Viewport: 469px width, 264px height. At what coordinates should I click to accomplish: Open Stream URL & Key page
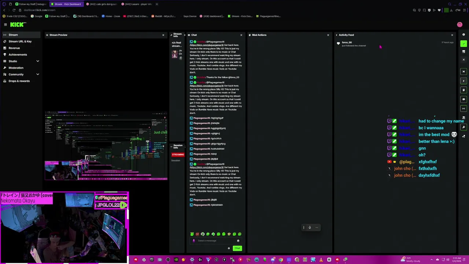(x=21, y=41)
